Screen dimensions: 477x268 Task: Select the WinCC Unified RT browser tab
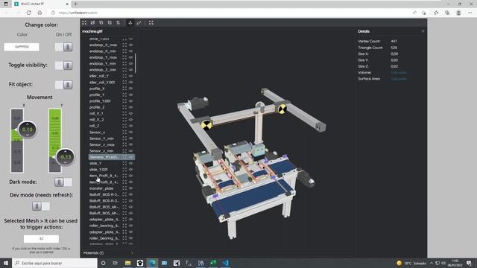coord(41,4)
